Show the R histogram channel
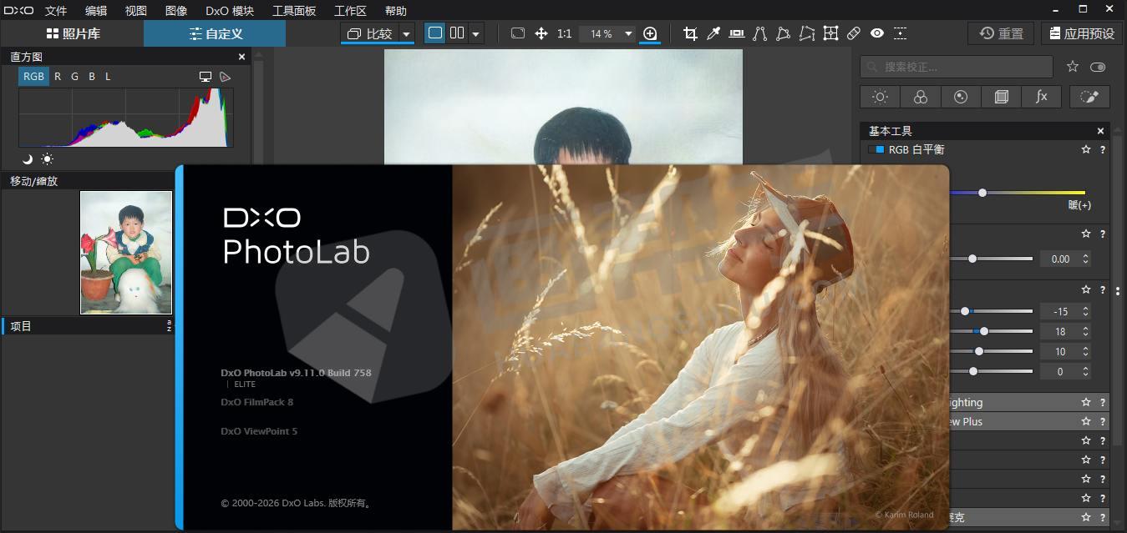This screenshot has width=1127, height=533. pos(58,77)
